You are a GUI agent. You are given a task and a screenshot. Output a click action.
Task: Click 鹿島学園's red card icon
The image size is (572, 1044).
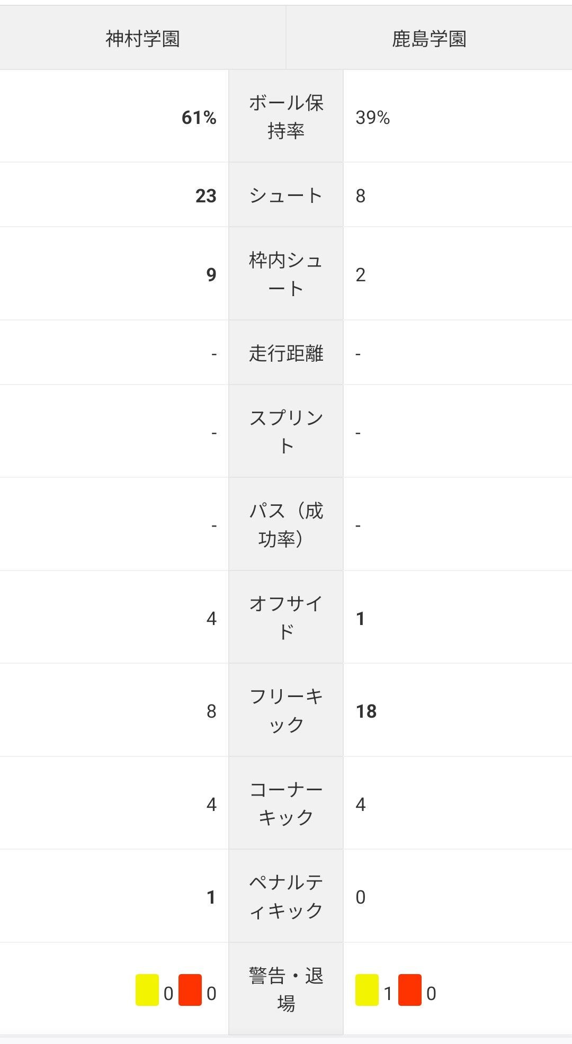pyautogui.click(x=410, y=989)
